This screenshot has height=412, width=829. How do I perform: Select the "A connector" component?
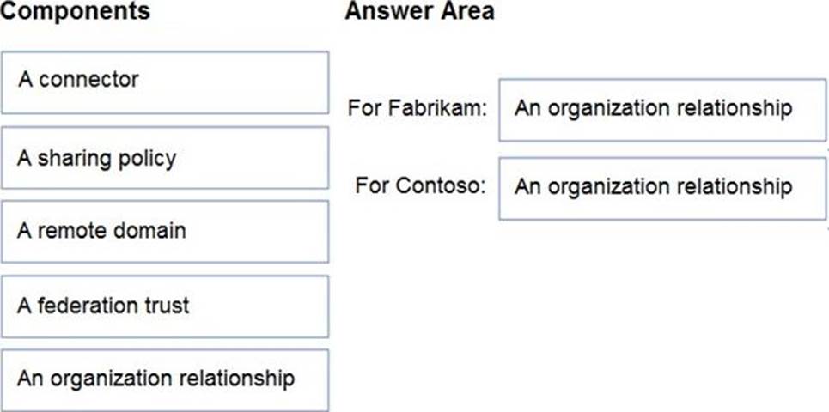164,82
